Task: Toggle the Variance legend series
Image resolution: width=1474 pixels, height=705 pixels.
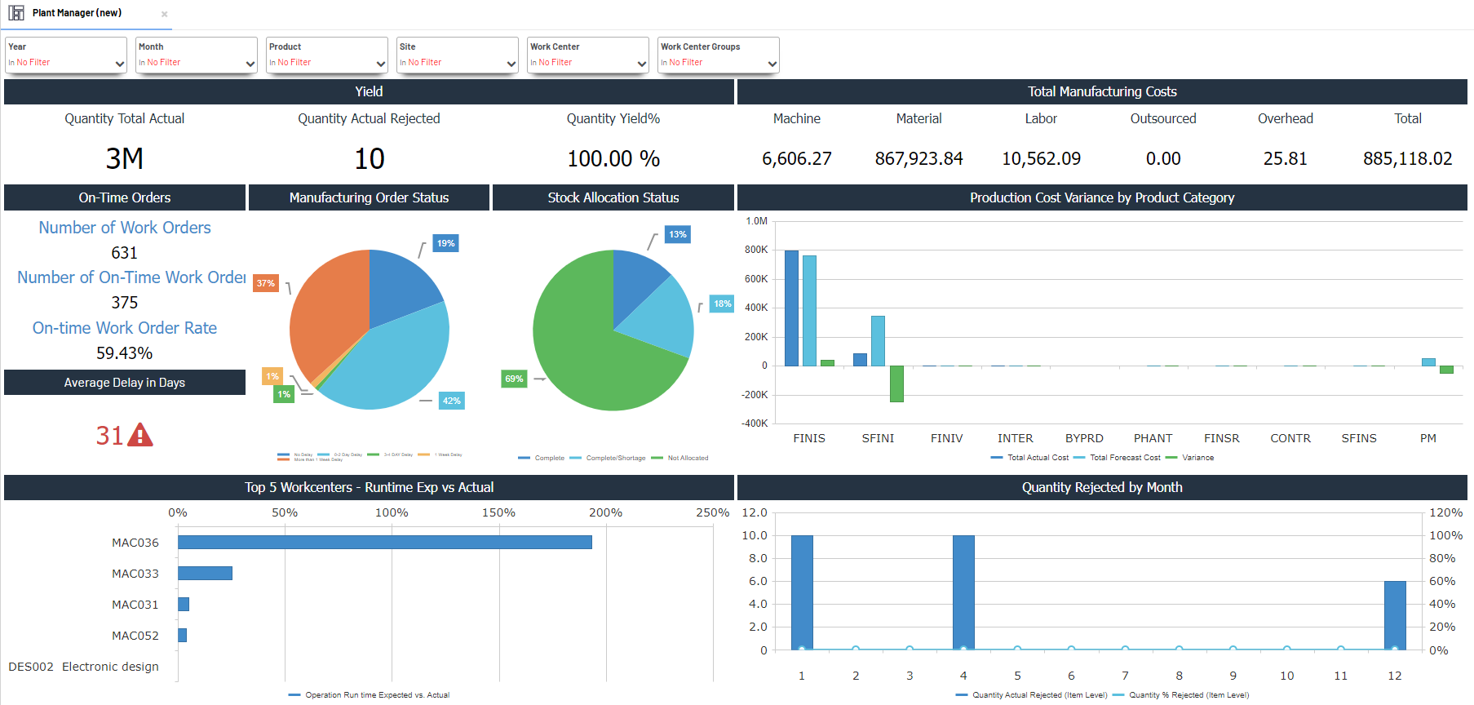Action: [x=1197, y=458]
